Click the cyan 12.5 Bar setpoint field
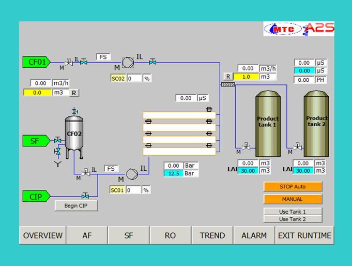This screenshot has height=266, width=352. click(173, 173)
